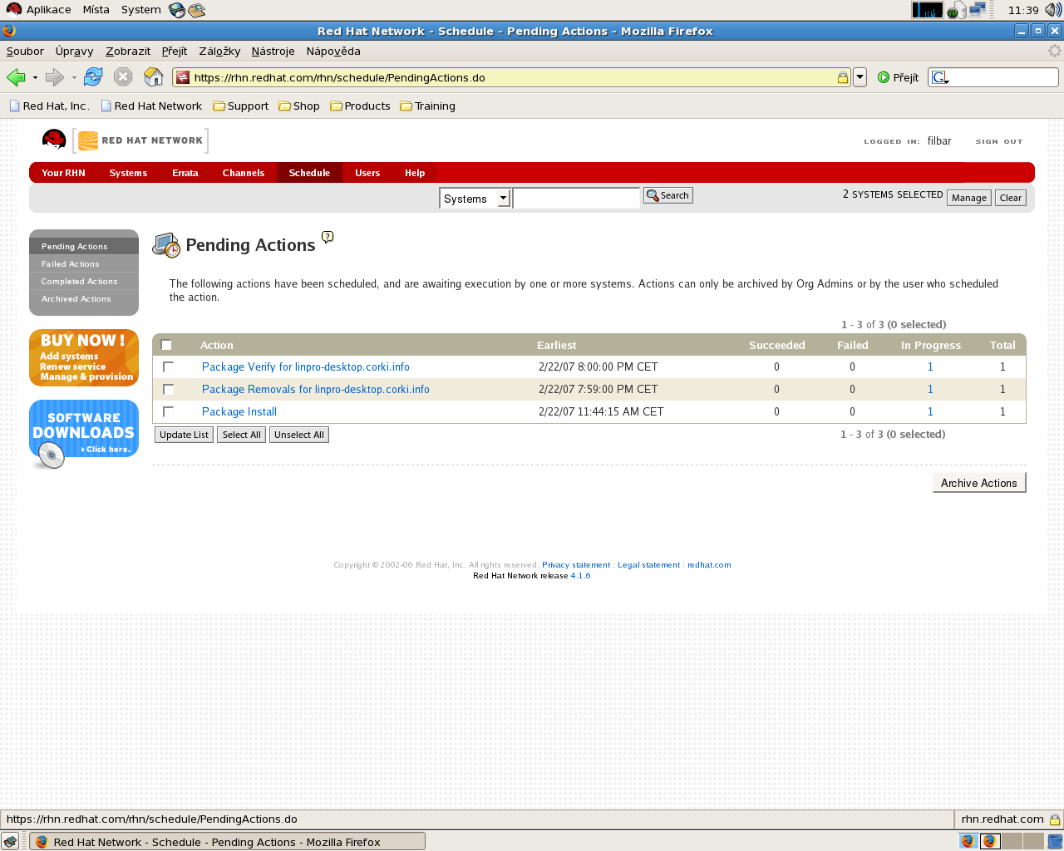Click the green Přejít go icon
1064x851 pixels.
(x=884, y=77)
